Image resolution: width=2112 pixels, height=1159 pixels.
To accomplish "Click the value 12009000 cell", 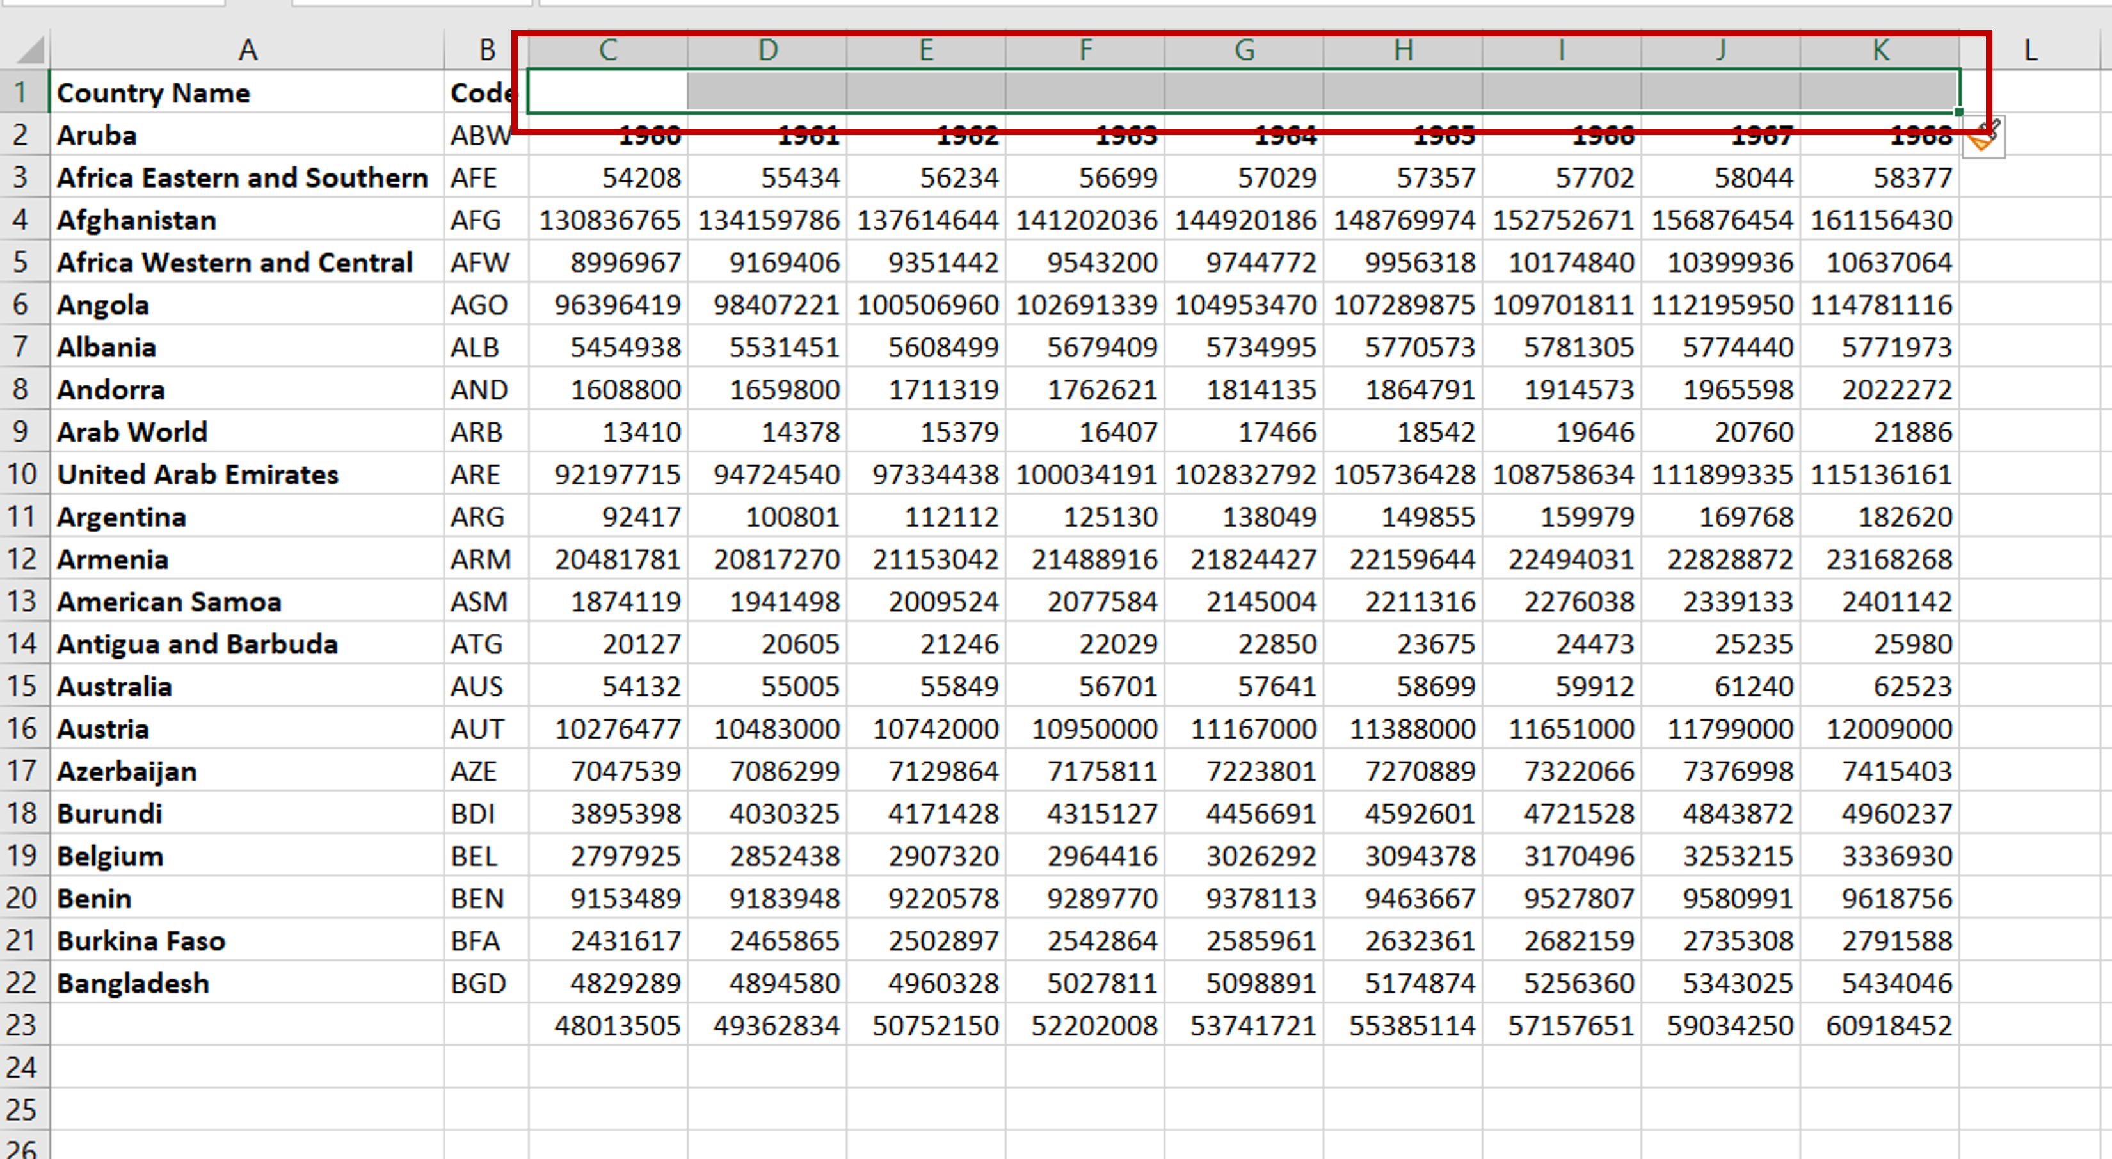I will pyautogui.click(x=1879, y=728).
